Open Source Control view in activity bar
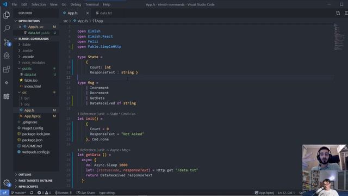This screenshot has height=196, width=348. click(7, 42)
